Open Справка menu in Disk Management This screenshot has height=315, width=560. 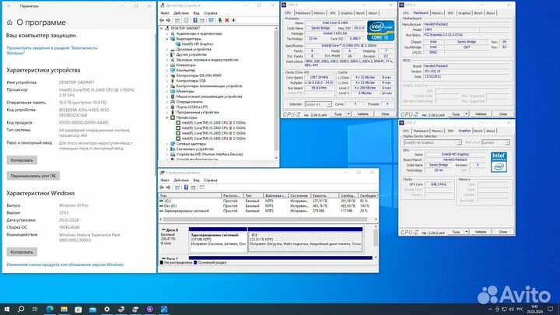210,180
